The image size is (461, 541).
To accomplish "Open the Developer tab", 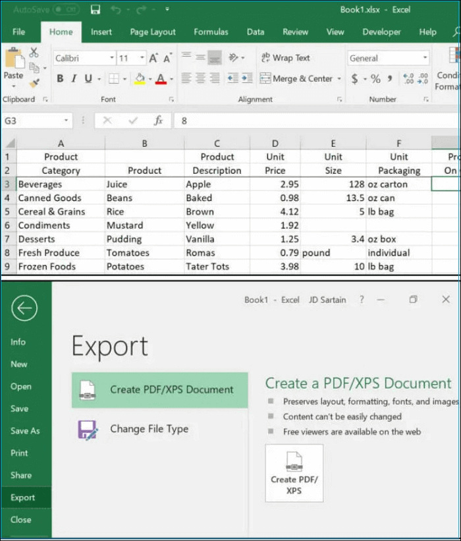I will (x=382, y=32).
